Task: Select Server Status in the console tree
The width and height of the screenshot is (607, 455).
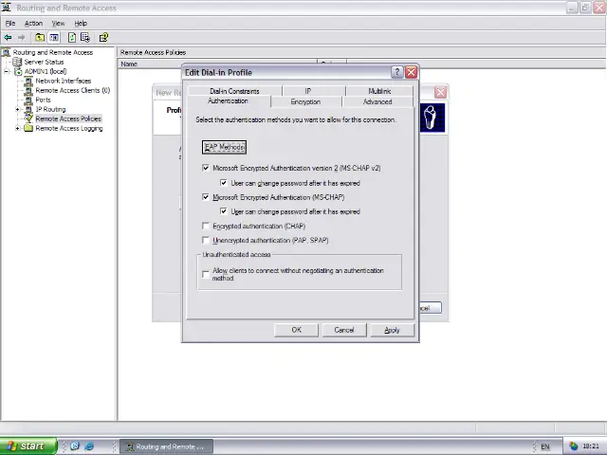Action: pos(44,63)
